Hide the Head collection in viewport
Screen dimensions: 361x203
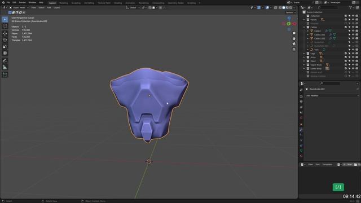click(x=353, y=61)
